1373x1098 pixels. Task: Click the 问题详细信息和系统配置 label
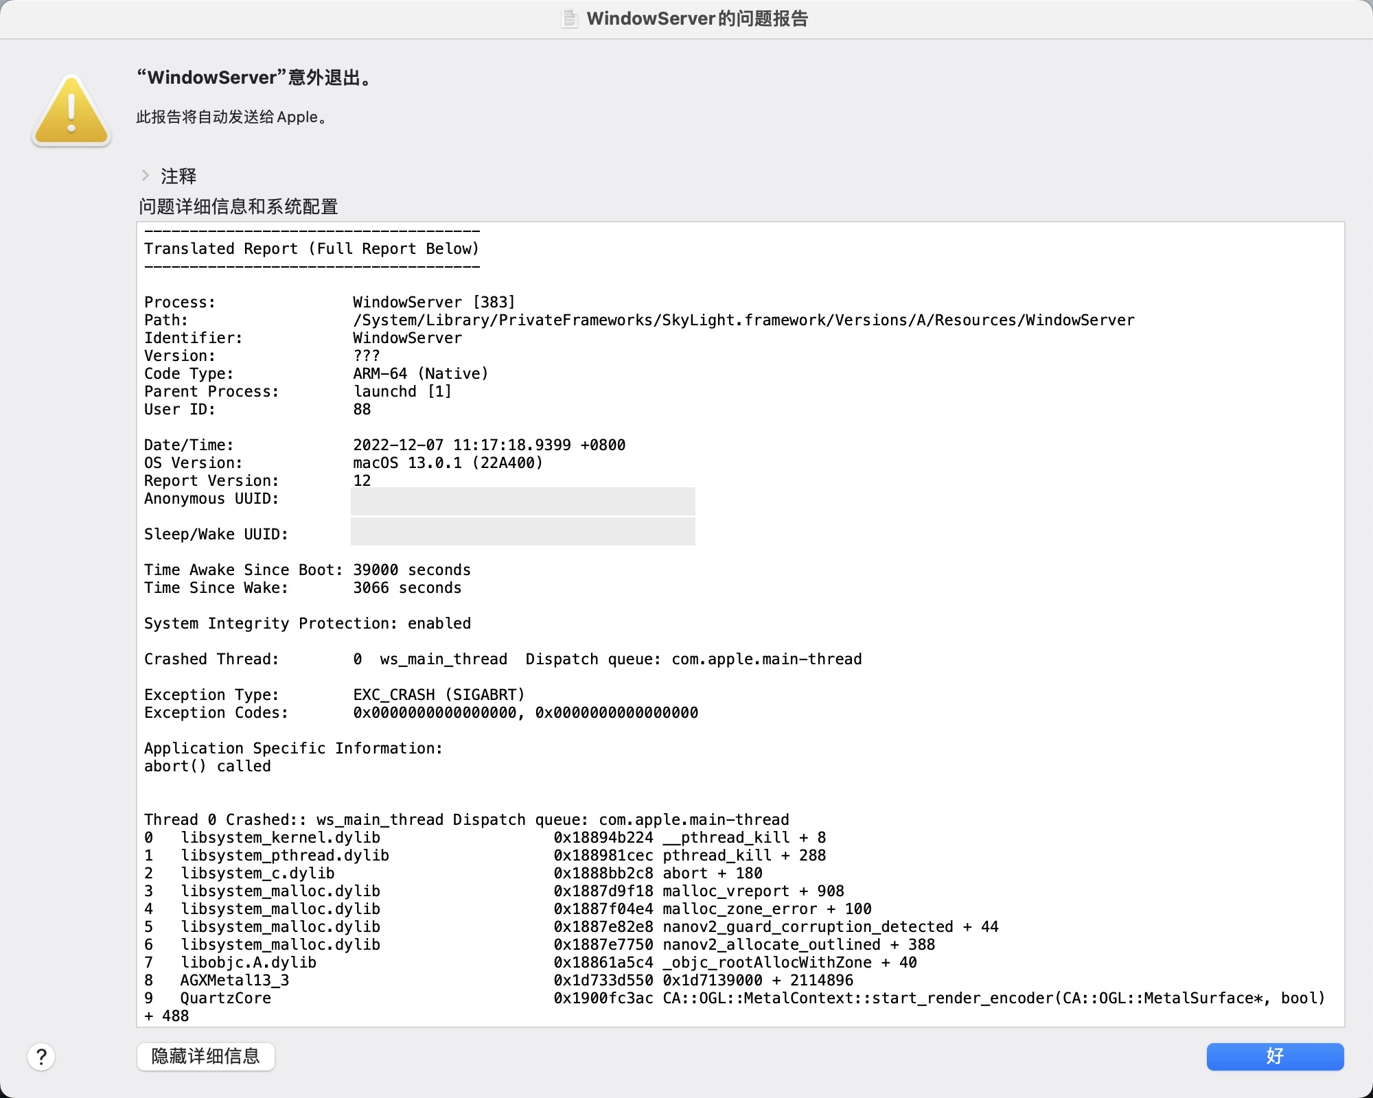[238, 207]
